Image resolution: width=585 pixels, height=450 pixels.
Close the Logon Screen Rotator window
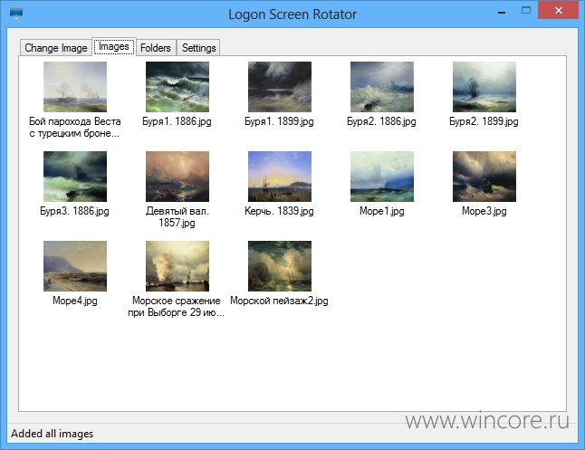[x=558, y=10]
